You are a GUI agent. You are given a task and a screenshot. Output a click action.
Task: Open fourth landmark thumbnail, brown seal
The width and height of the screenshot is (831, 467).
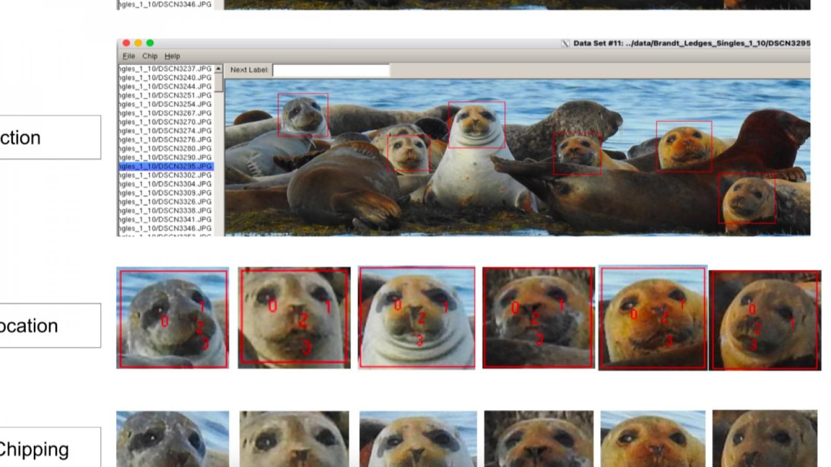coord(539,318)
